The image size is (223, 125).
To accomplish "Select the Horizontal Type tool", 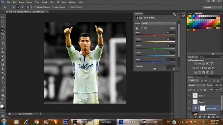I will pos(3,82).
